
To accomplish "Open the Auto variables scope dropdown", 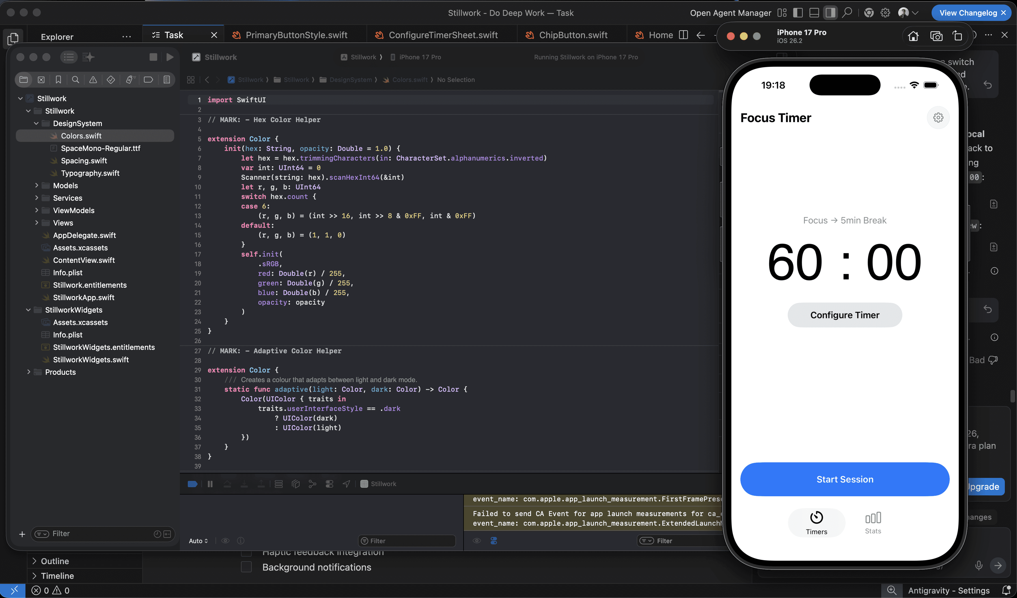I will (x=198, y=541).
